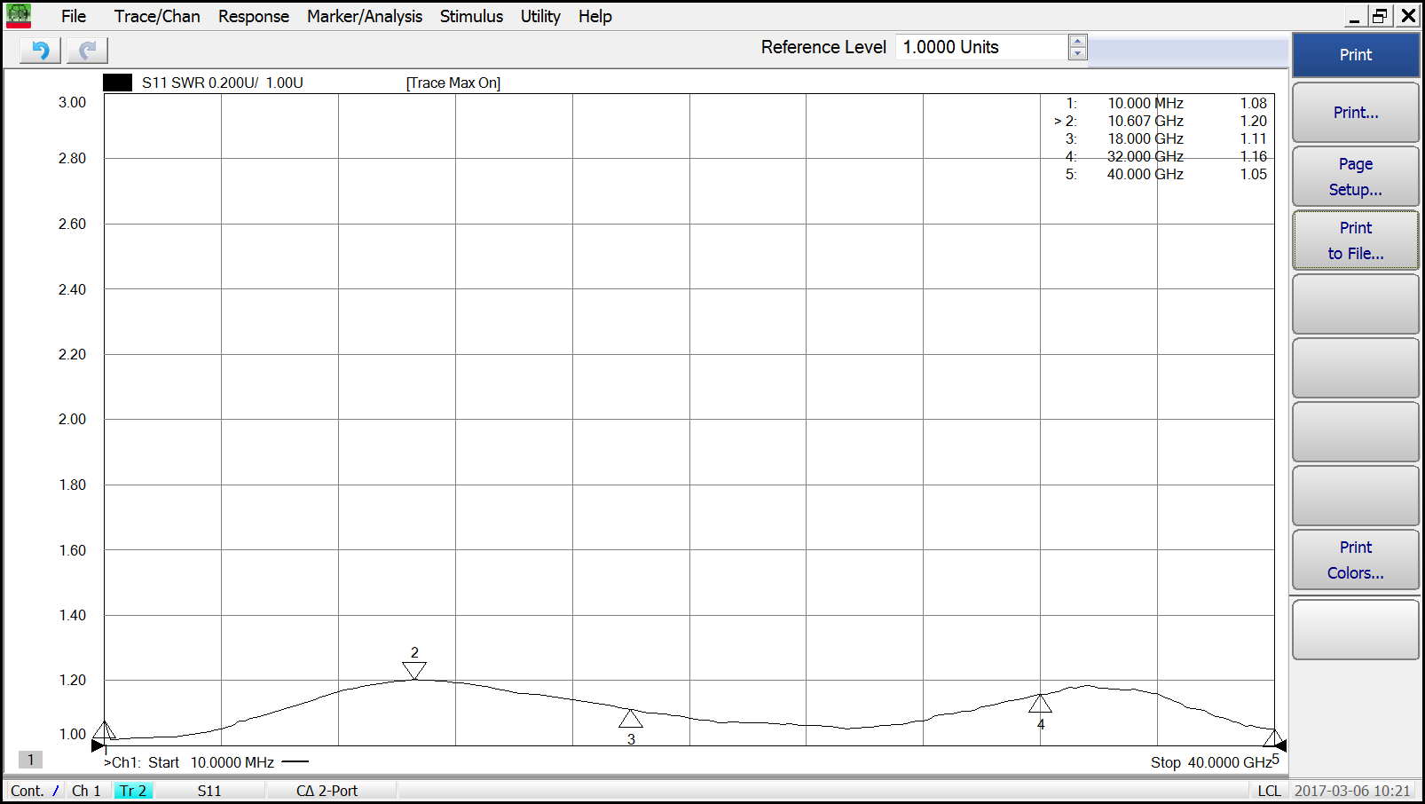1425x804 pixels.
Task: Click Tr 2 in status bar
Action: (133, 791)
